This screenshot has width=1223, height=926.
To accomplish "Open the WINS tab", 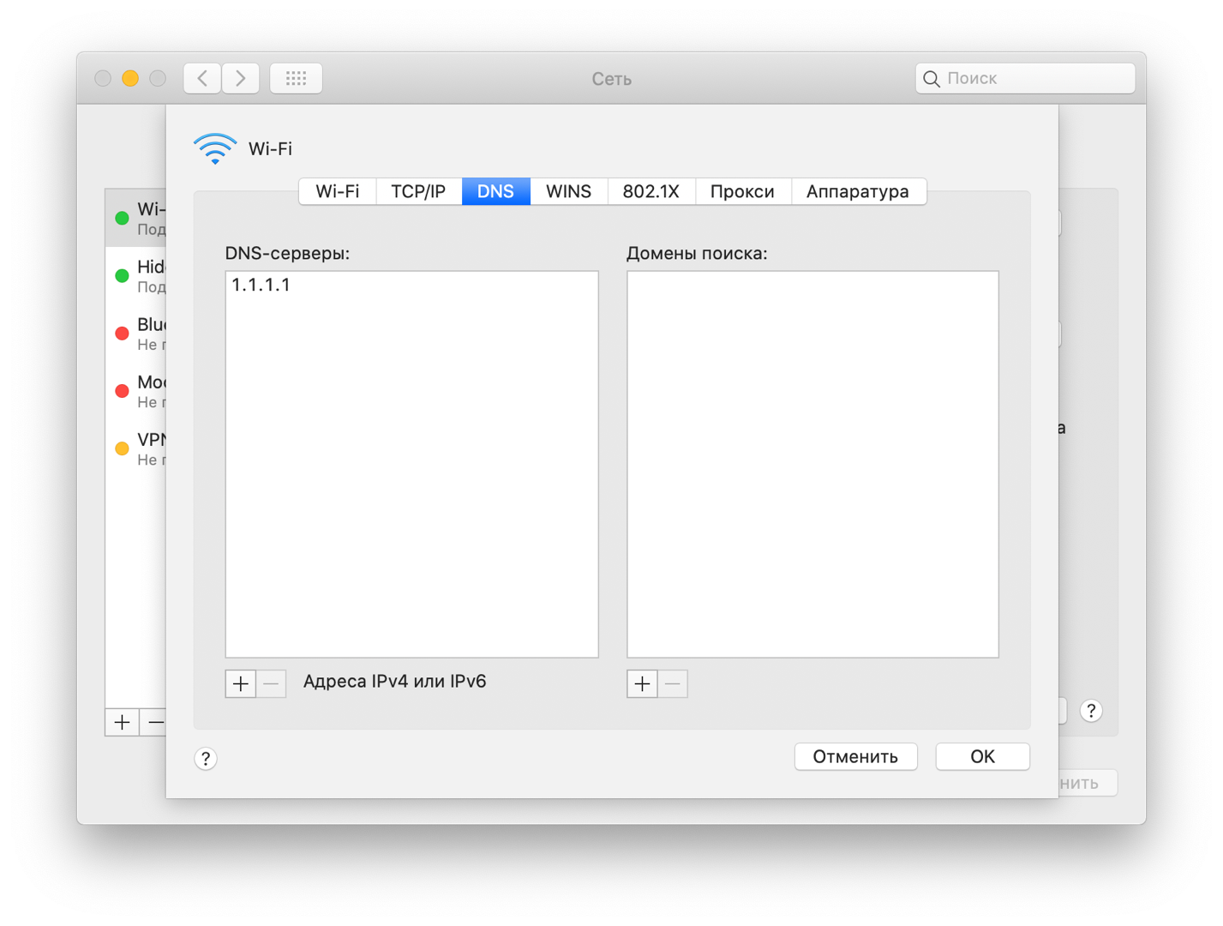I will (568, 191).
